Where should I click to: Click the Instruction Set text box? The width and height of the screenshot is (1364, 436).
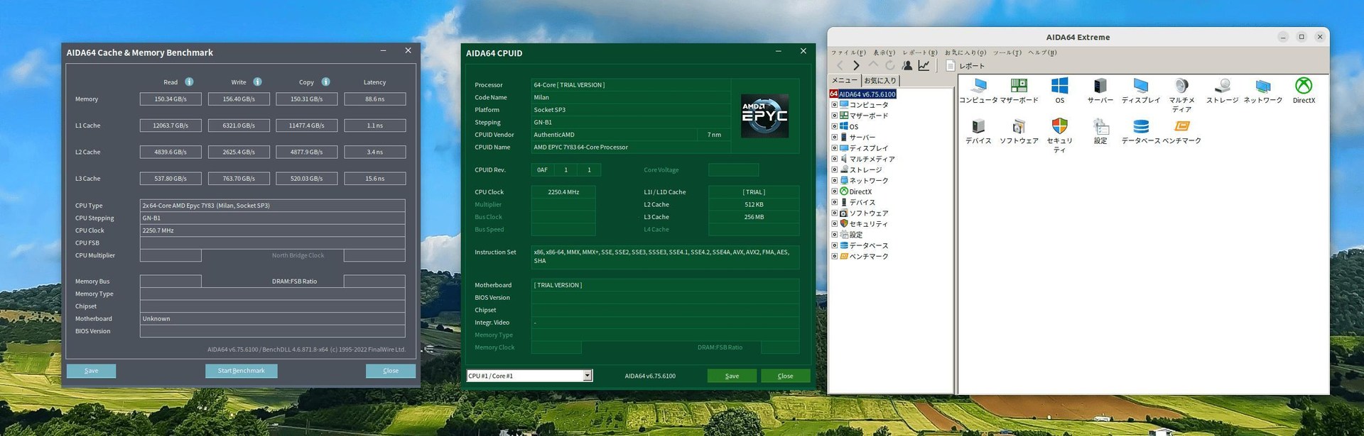click(x=665, y=257)
